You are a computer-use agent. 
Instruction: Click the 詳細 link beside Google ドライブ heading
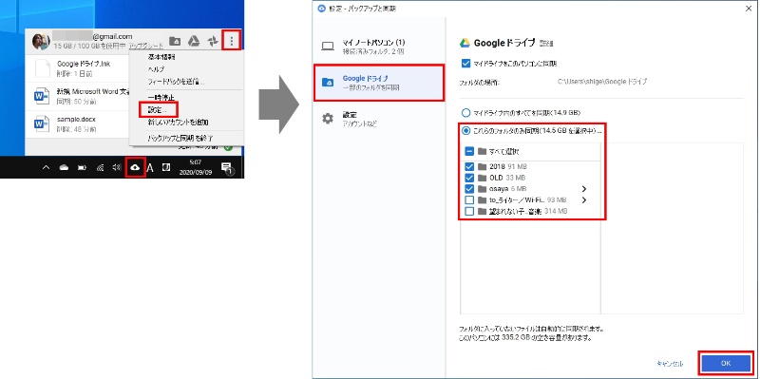(x=545, y=44)
